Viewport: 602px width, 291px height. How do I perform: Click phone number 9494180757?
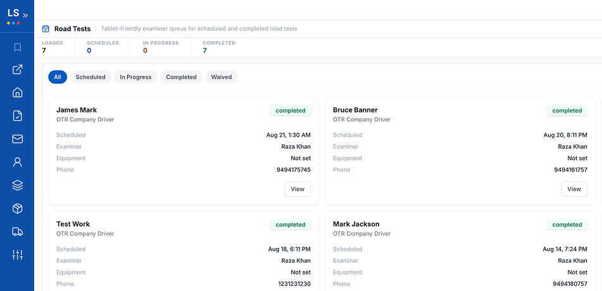click(x=570, y=283)
